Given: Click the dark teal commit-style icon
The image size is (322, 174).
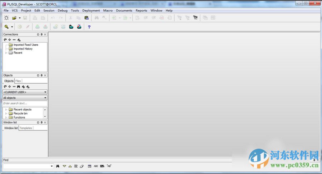Looking at the screenshot, I should [71, 27].
